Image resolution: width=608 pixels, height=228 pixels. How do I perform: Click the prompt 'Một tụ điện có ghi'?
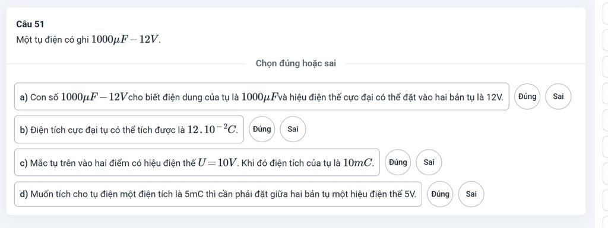(x=53, y=40)
